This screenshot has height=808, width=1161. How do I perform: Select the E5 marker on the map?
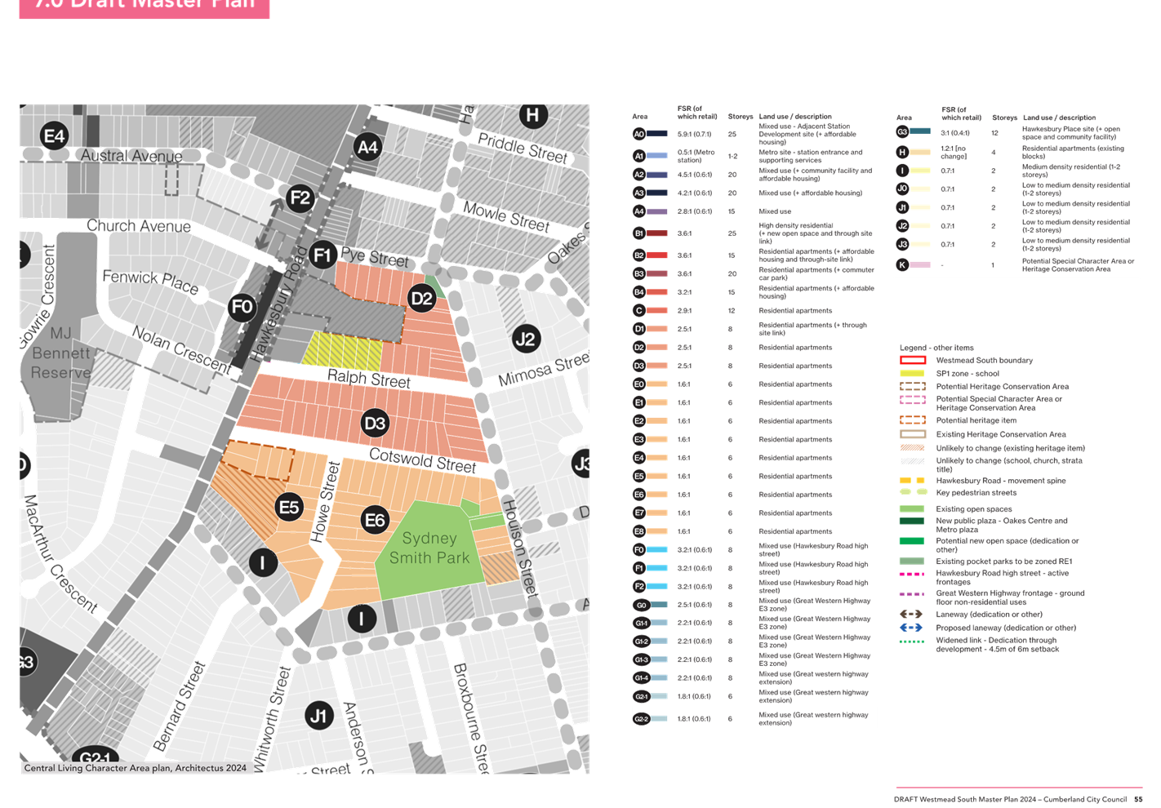point(288,508)
